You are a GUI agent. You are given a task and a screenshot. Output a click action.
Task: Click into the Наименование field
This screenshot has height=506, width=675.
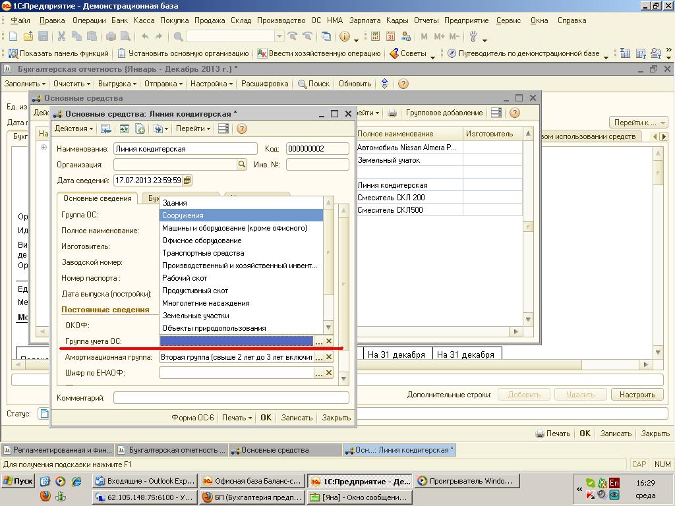(185, 149)
